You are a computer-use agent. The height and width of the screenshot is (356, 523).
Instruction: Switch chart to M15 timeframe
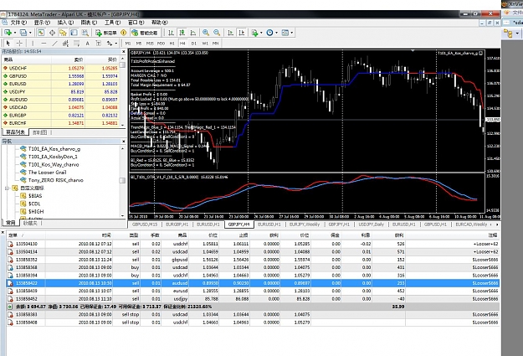tap(150, 43)
